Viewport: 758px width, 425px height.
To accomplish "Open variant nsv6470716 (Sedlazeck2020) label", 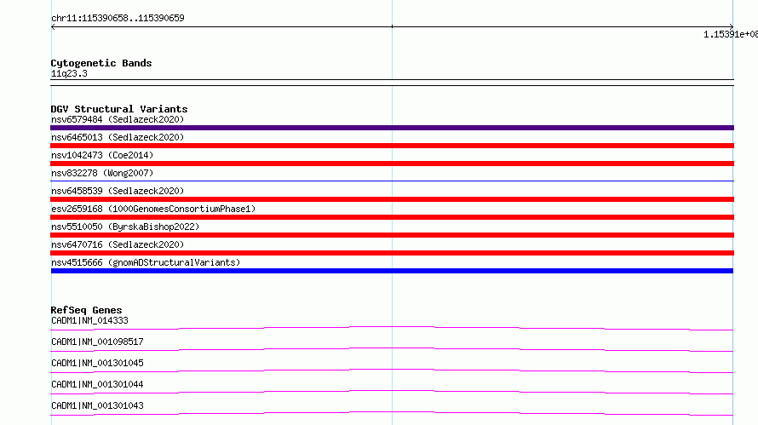I will click(118, 244).
